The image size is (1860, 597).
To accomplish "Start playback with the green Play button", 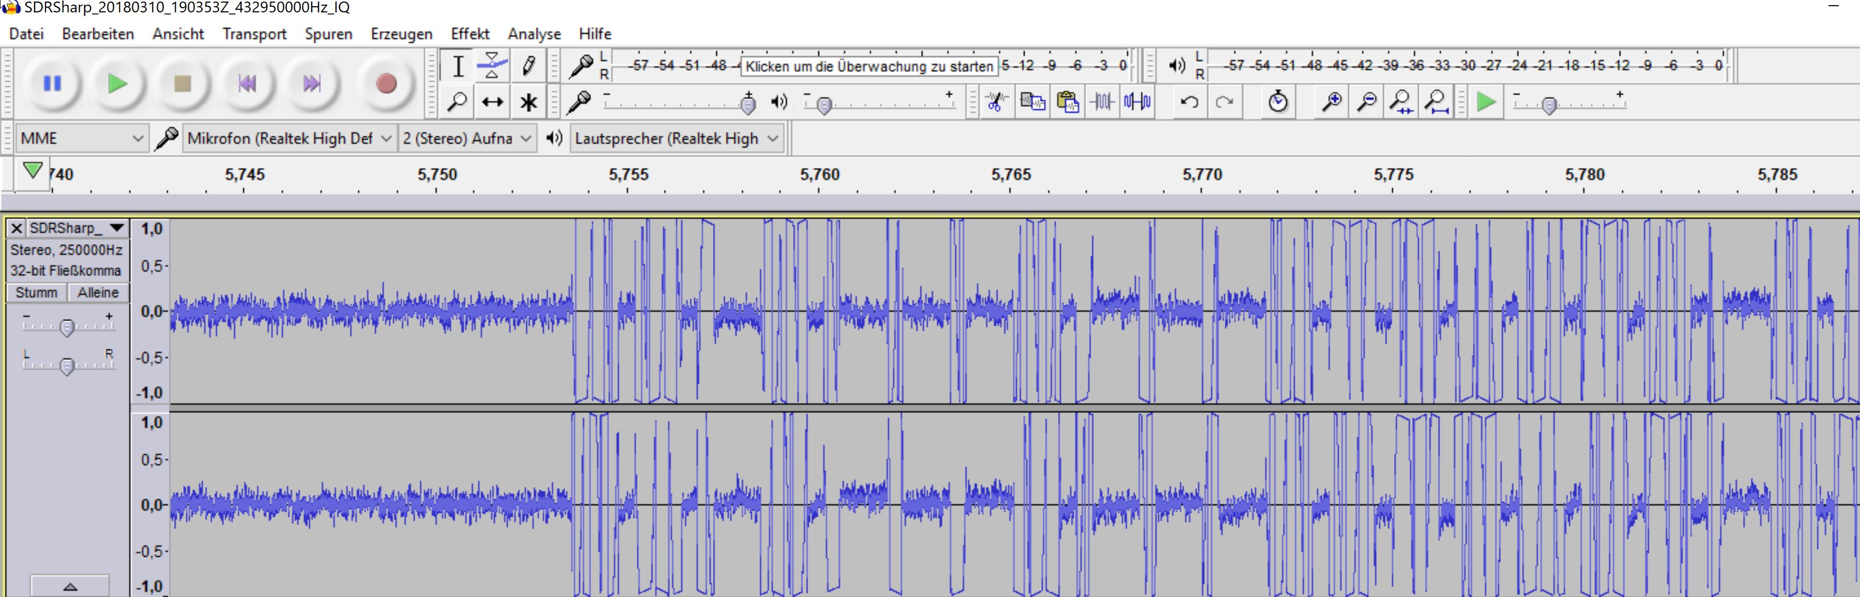I will [117, 84].
